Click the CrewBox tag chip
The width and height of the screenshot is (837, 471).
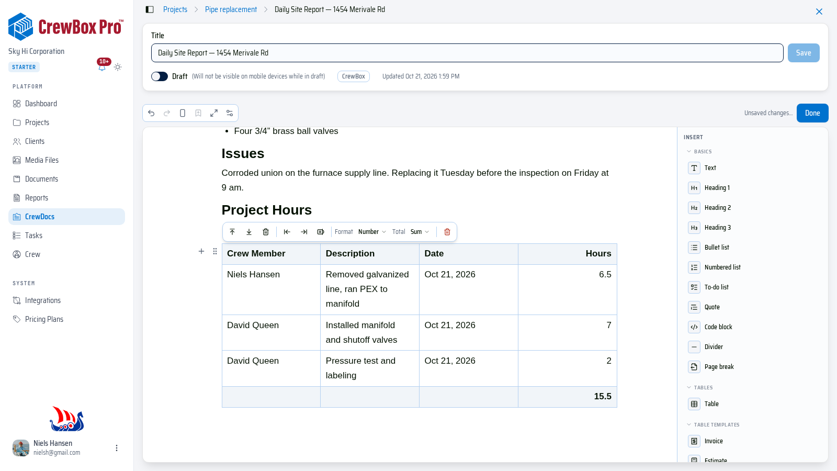pyautogui.click(x=354, y=76)
